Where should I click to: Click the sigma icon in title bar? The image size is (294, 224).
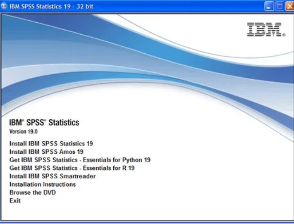[x=4, y=6]
